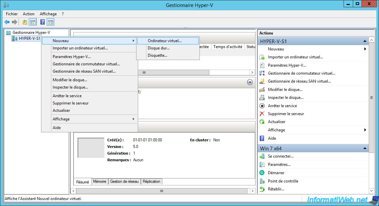Click the Inspecter le disque icon in Actions
The image size is (379, 206).
262,98
